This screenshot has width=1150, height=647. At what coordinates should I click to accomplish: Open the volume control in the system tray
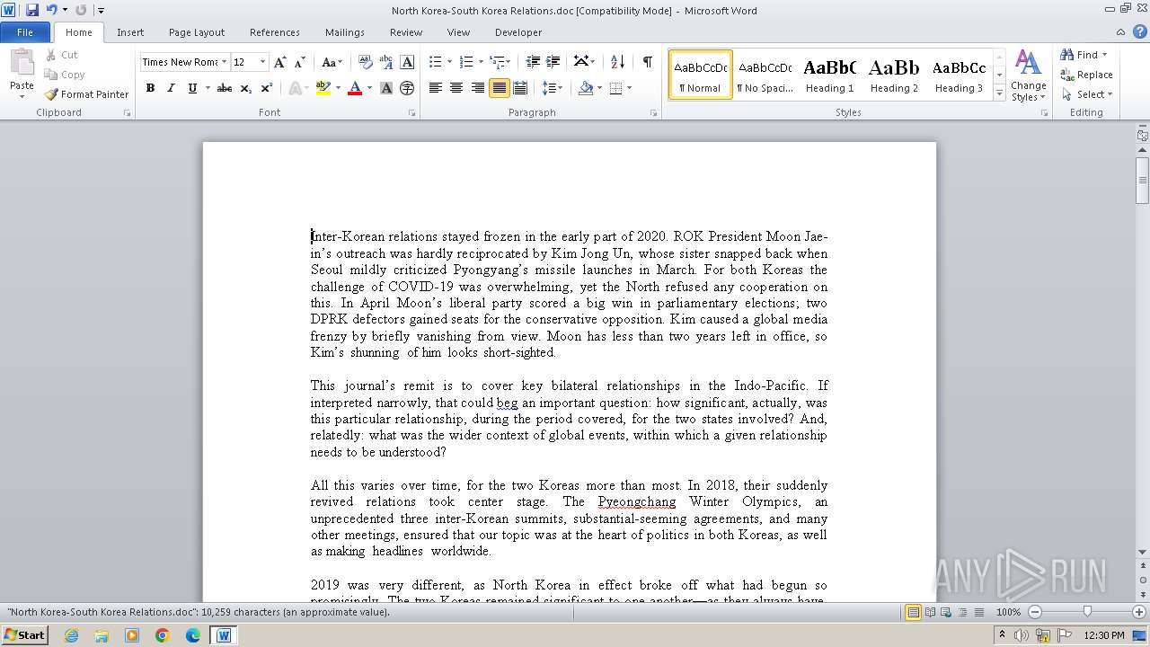(1022, 635)
